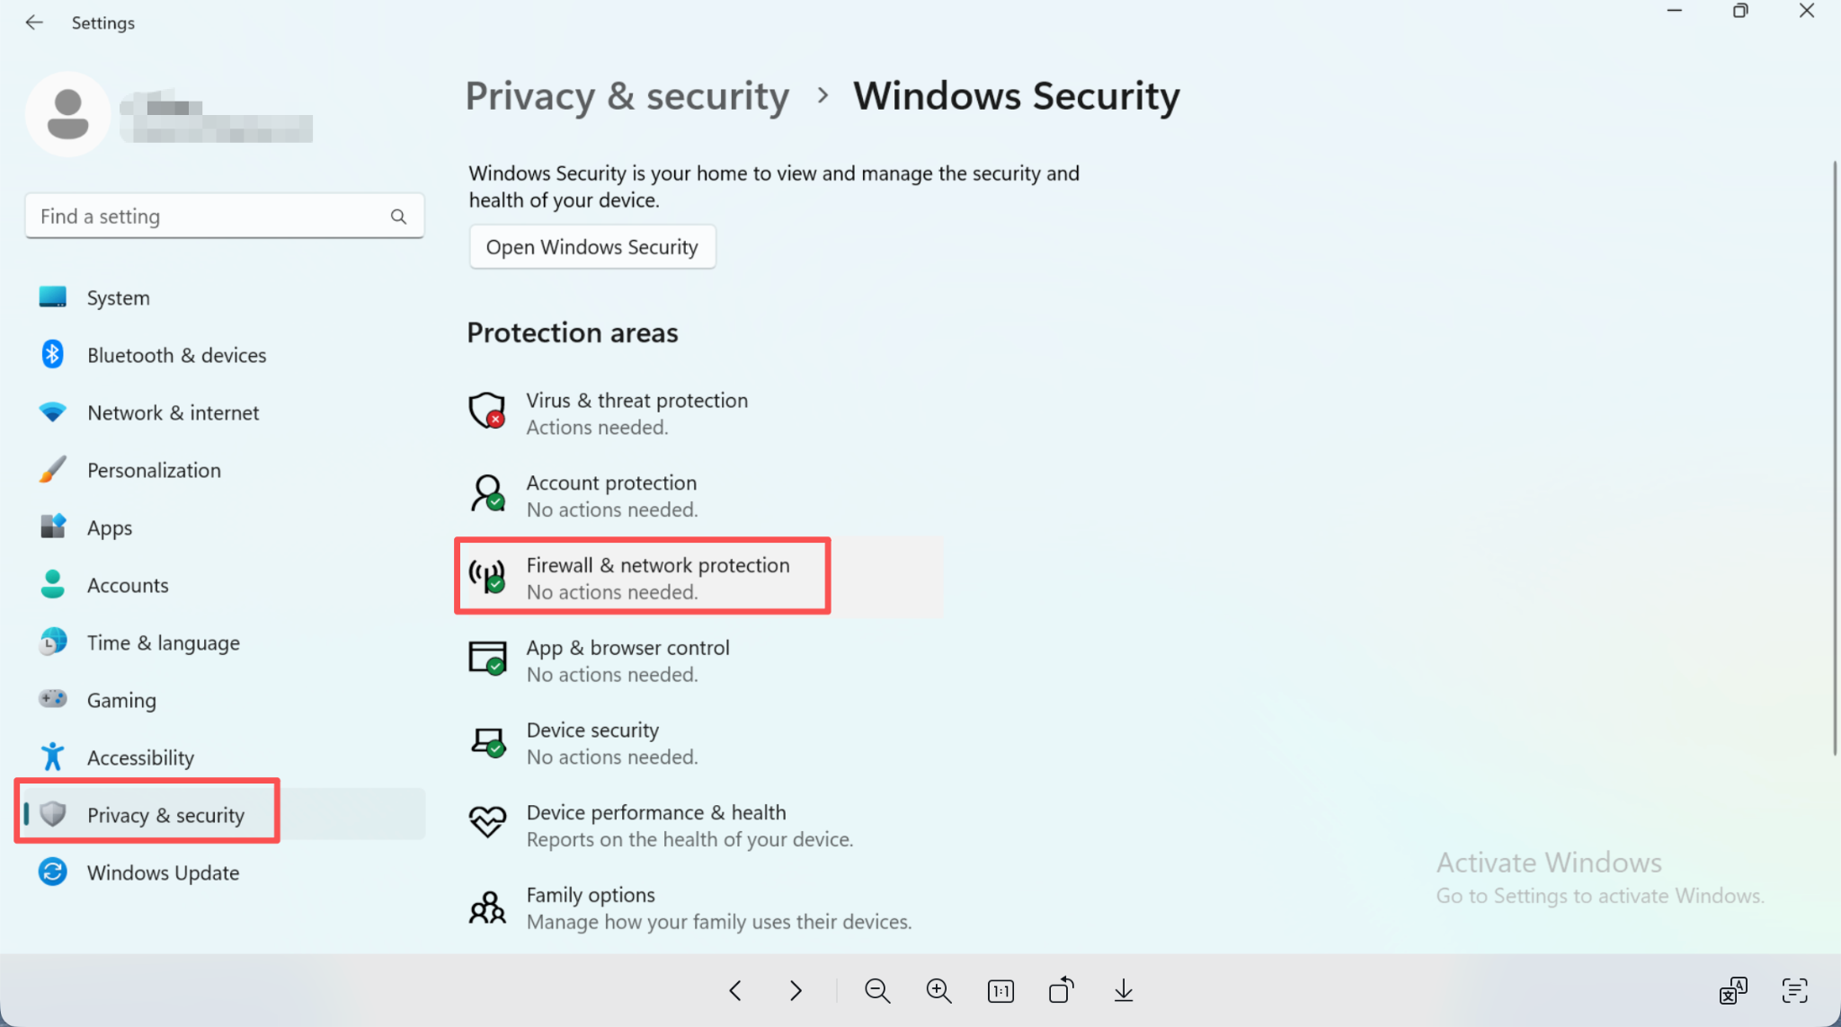Click the translate icon in bottom toolbar
The image size is (1841, 1027).
click(1733, 990)
